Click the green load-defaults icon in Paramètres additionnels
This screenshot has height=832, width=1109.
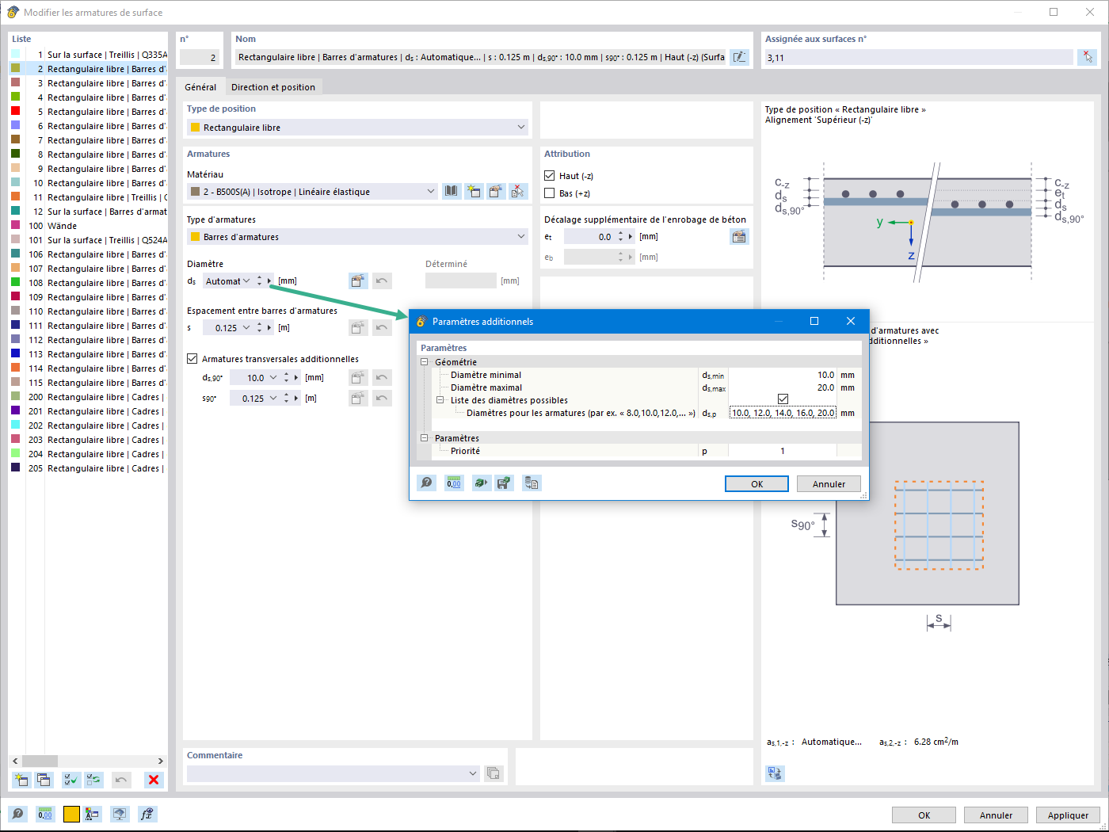click(x=482, y=483)
